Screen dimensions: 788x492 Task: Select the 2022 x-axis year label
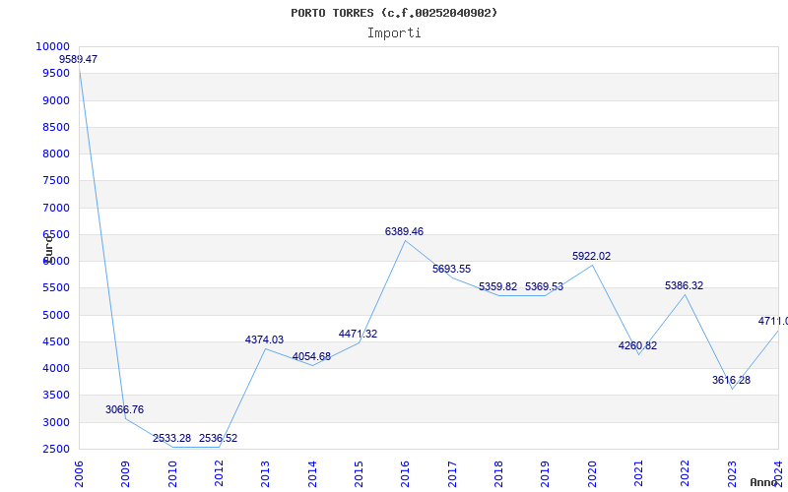click(x=685, y=474)
